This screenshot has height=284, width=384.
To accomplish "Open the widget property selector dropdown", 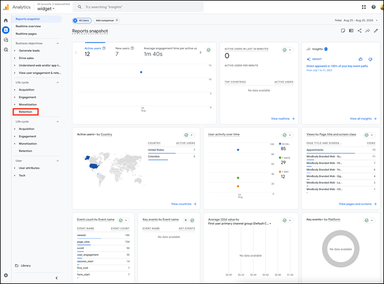I will click(46, 9).
